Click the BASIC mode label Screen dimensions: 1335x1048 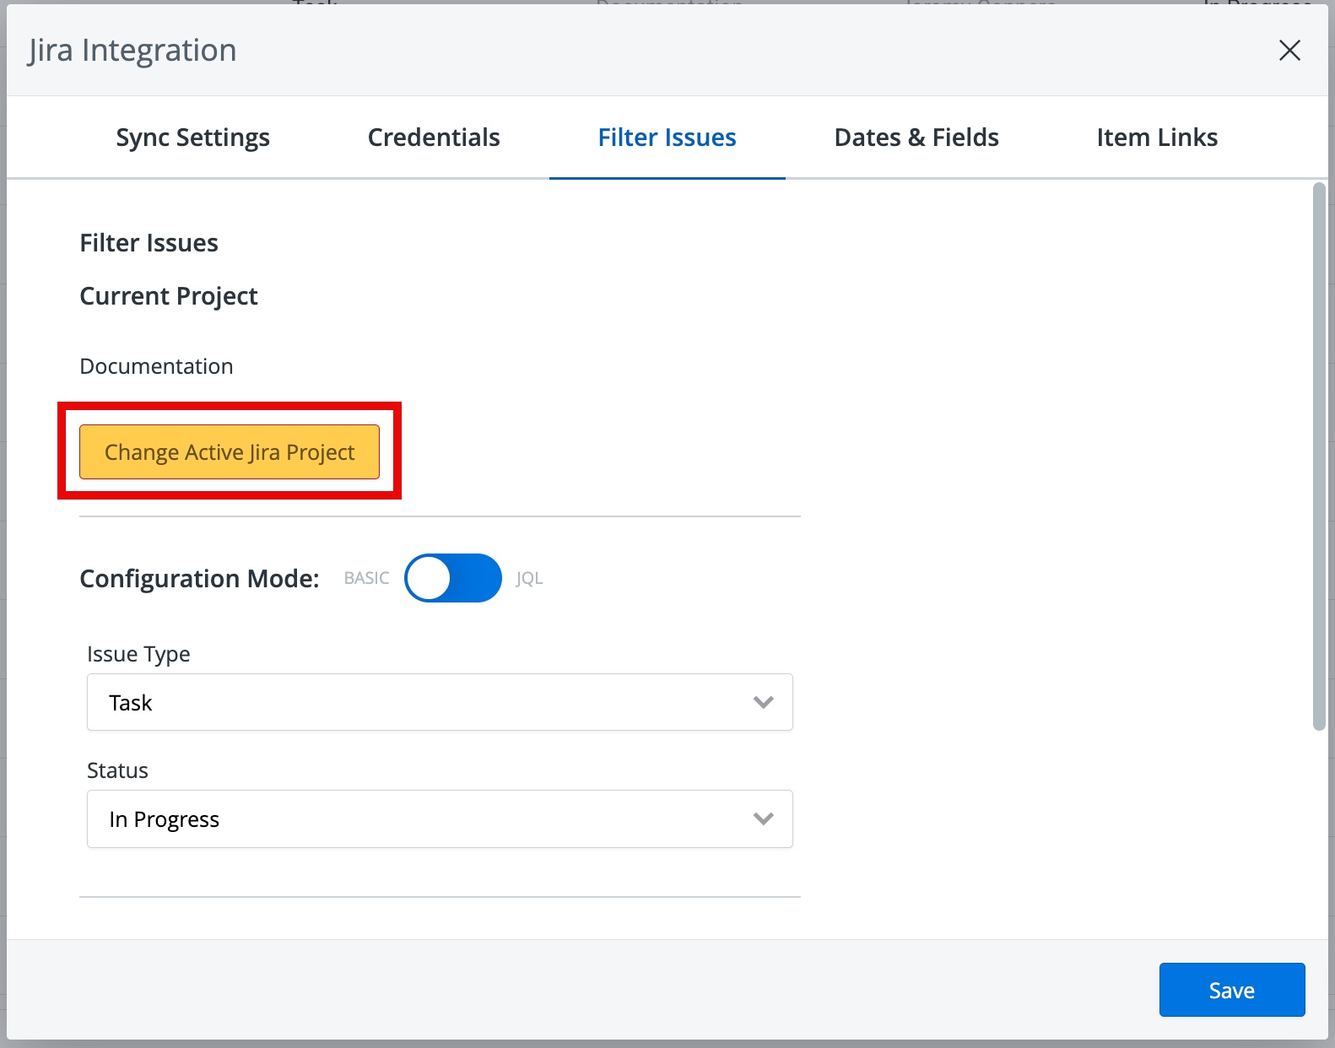tap(366, 578)
